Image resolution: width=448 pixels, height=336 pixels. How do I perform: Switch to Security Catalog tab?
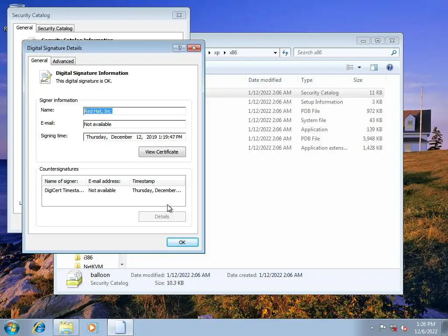(55, 28)
